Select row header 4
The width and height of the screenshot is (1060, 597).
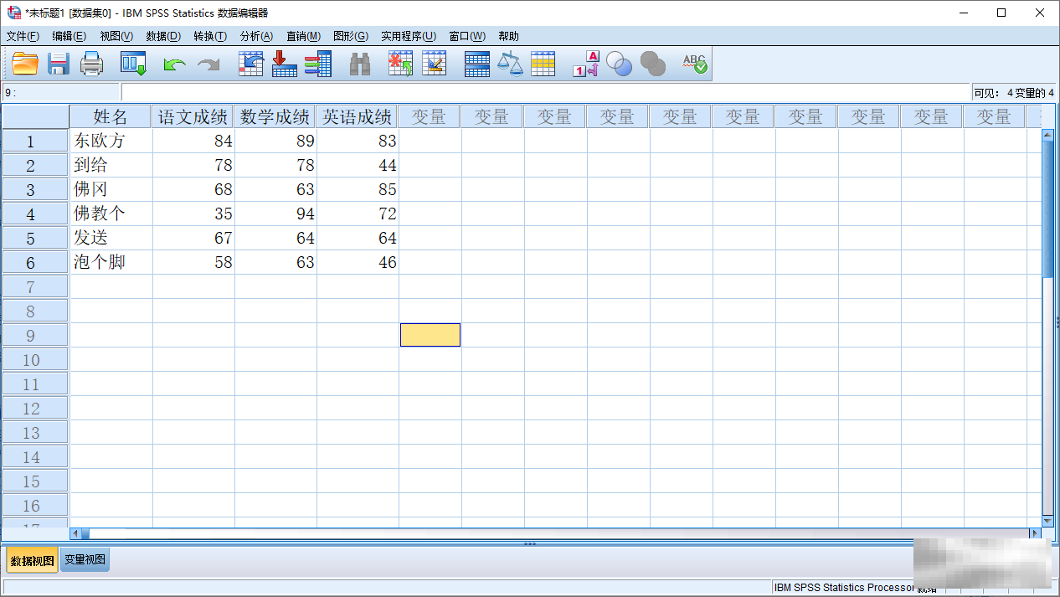pyautogui.click(x=35, y=214)
